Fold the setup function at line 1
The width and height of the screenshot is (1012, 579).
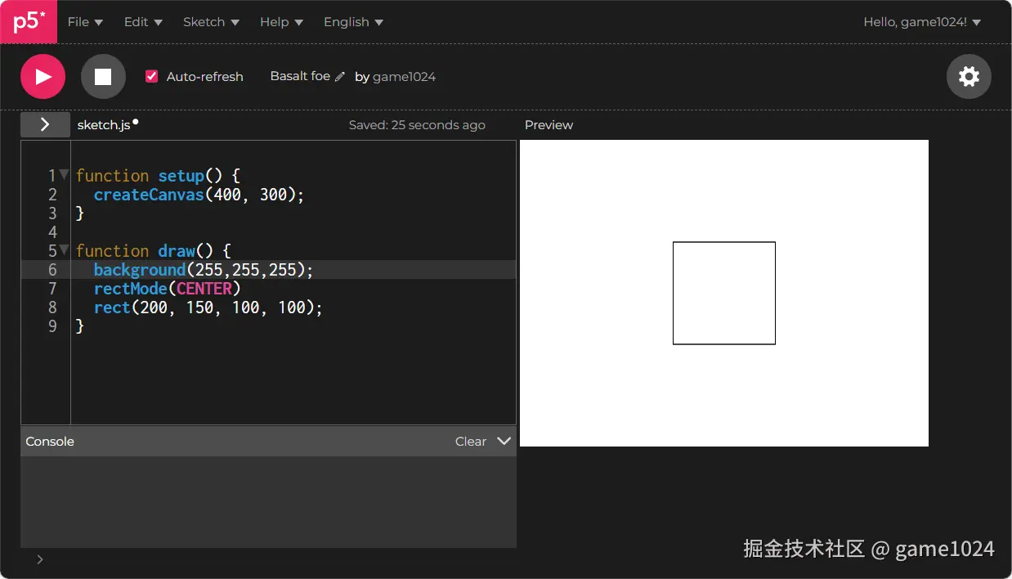tap(64, 174)
